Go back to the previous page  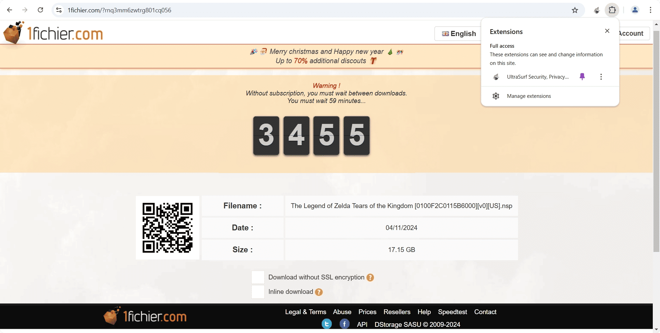coord(10,10)
